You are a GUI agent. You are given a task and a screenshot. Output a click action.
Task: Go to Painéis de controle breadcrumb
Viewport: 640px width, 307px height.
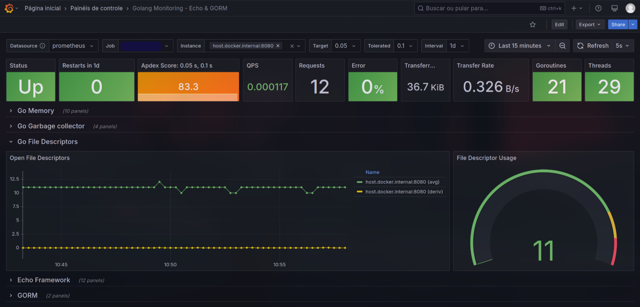(x=96, y=8)
